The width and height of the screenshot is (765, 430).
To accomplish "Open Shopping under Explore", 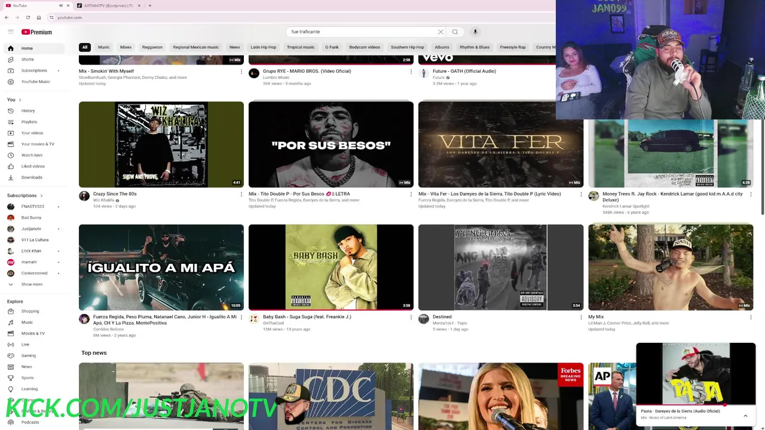I will click(30, 311).
